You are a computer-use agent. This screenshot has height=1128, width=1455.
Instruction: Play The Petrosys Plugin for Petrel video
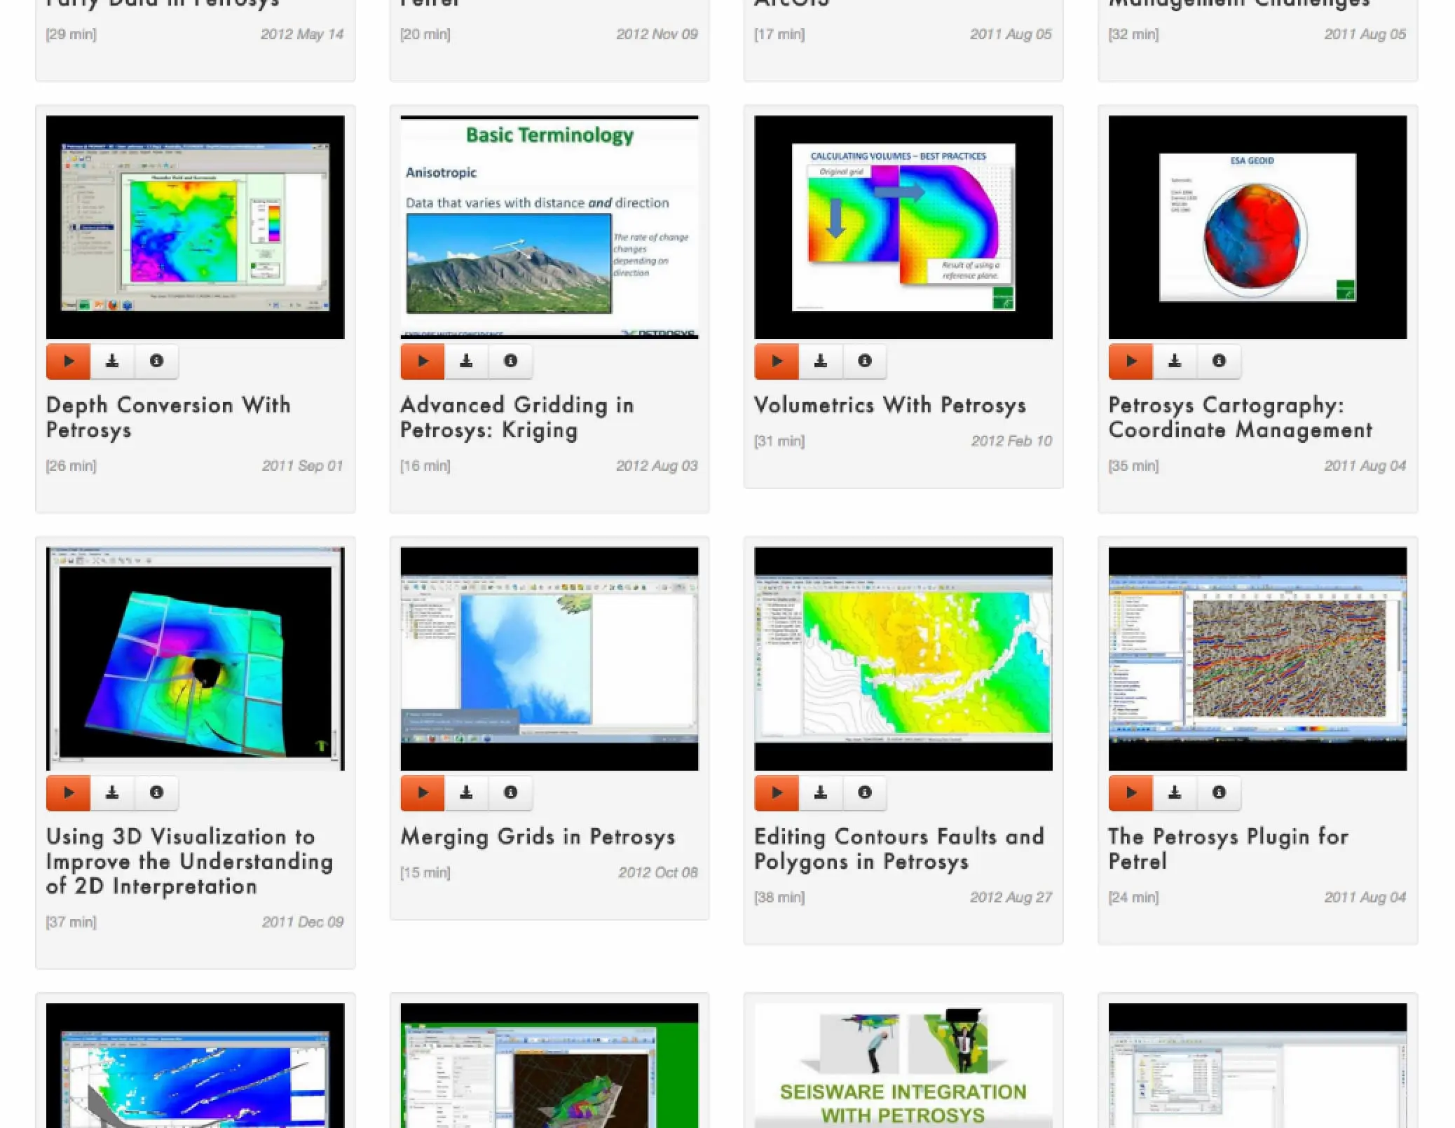(1130, 793)
